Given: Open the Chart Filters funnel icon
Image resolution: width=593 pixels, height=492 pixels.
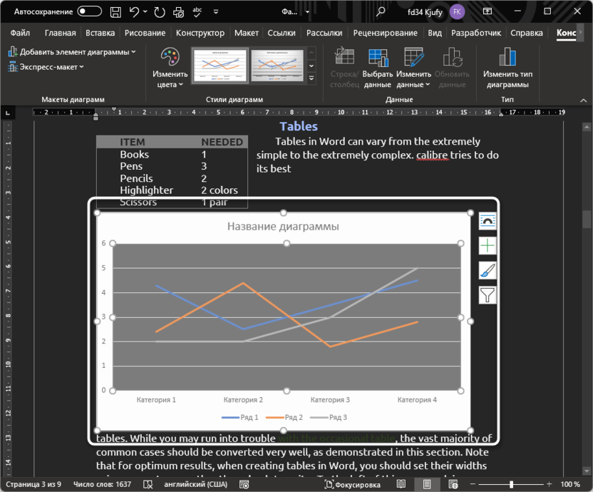Looking at the screenshot, I should pyautogui.click(x=488, y=294).
